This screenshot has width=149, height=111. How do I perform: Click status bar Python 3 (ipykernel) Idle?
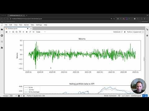click(x=36, y=96)
